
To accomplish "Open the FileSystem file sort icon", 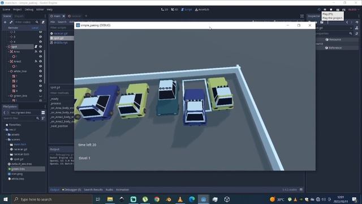I will pos(43,118).
